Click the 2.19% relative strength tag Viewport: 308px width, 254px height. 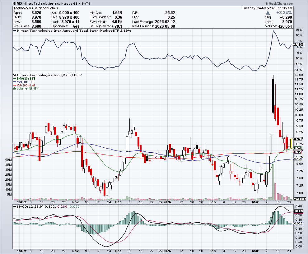[x=299, y=45]
